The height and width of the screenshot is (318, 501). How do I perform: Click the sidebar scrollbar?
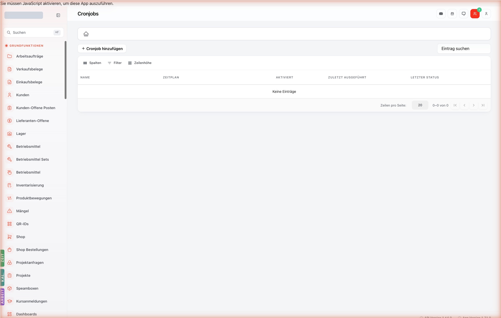tap(65, 70)
